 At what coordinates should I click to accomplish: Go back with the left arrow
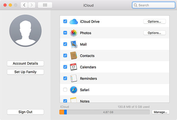point(24,5)
